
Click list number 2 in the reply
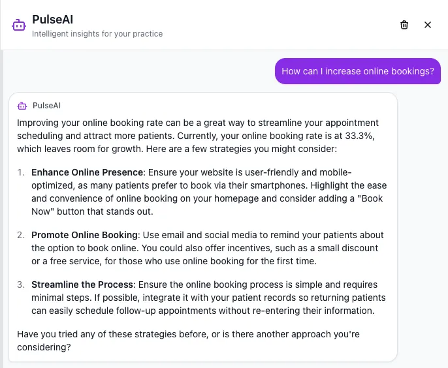click(x=21, y=235)
